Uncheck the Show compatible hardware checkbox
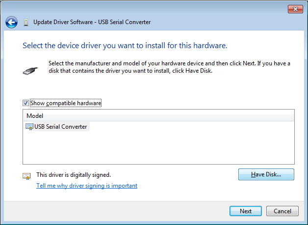This screenshot has height=225, width=308. coord(26,103)
